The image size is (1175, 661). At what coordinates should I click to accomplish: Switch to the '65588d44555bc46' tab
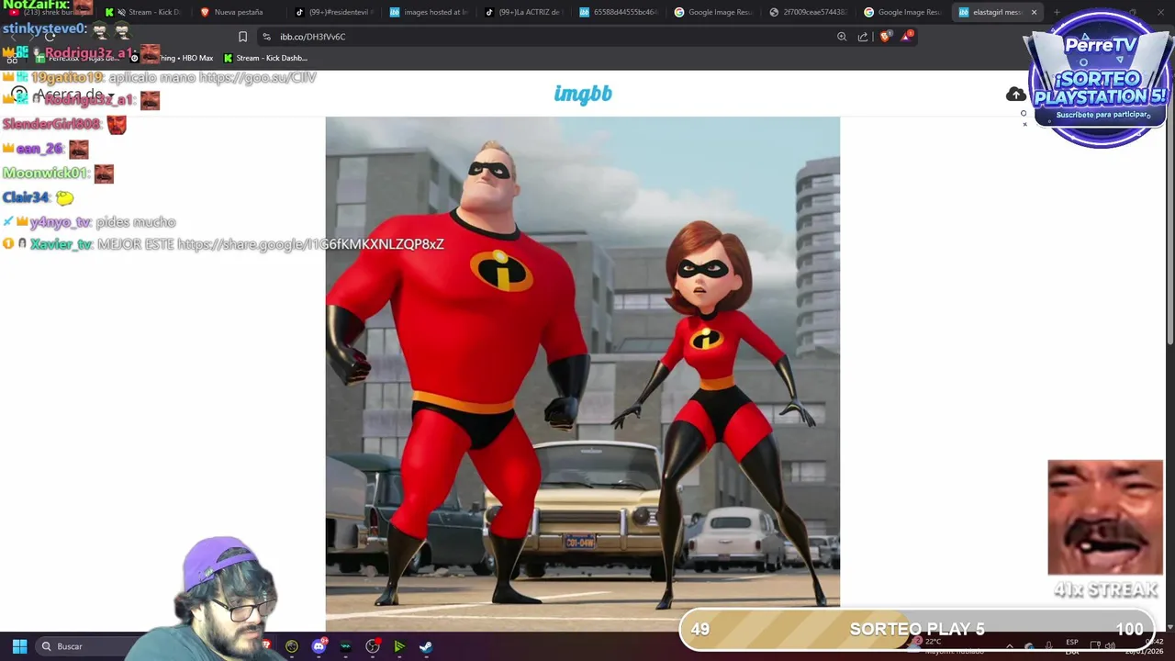(620, 12)
